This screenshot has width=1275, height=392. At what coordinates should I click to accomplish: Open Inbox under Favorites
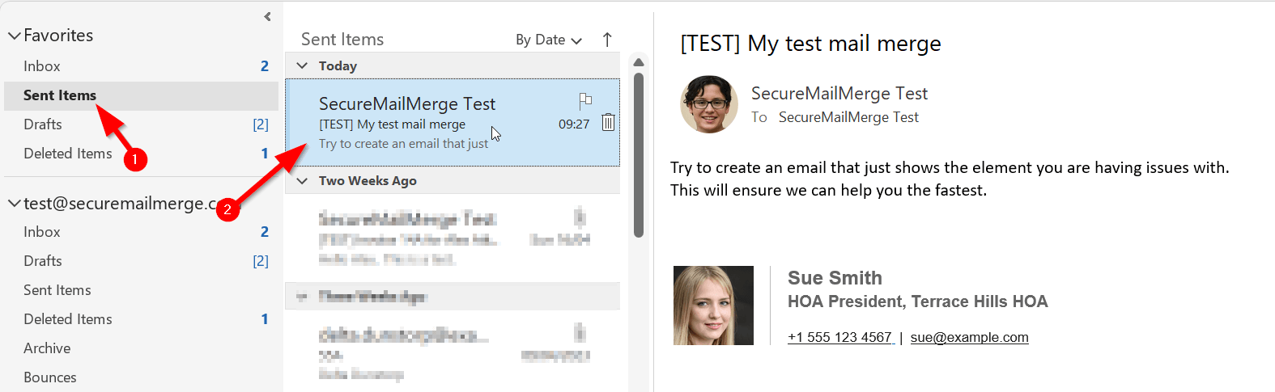(x=42, y=66)
